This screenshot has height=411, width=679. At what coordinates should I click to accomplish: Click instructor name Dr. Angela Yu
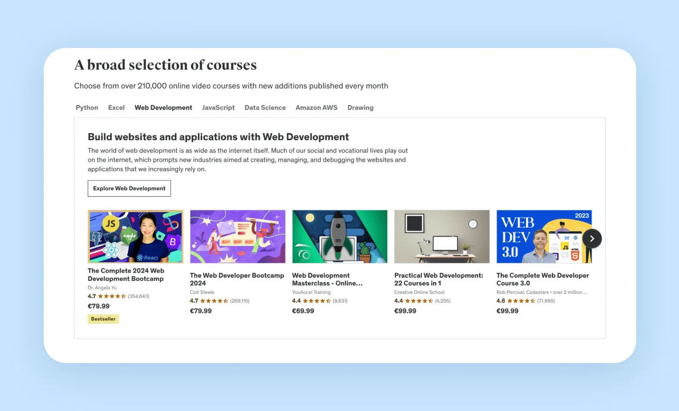click(102, 288)
